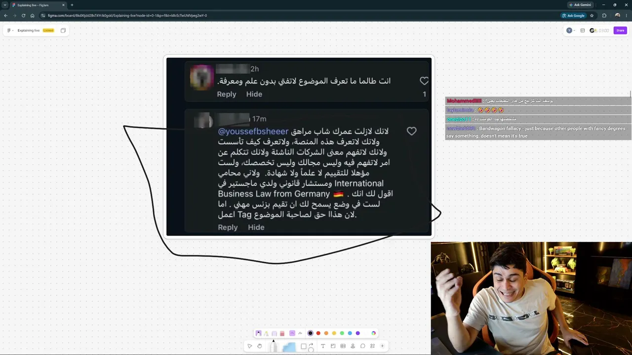Choose the highlighter pen option
The width and height of the screenshot is (632, 355).
(266, 333)
